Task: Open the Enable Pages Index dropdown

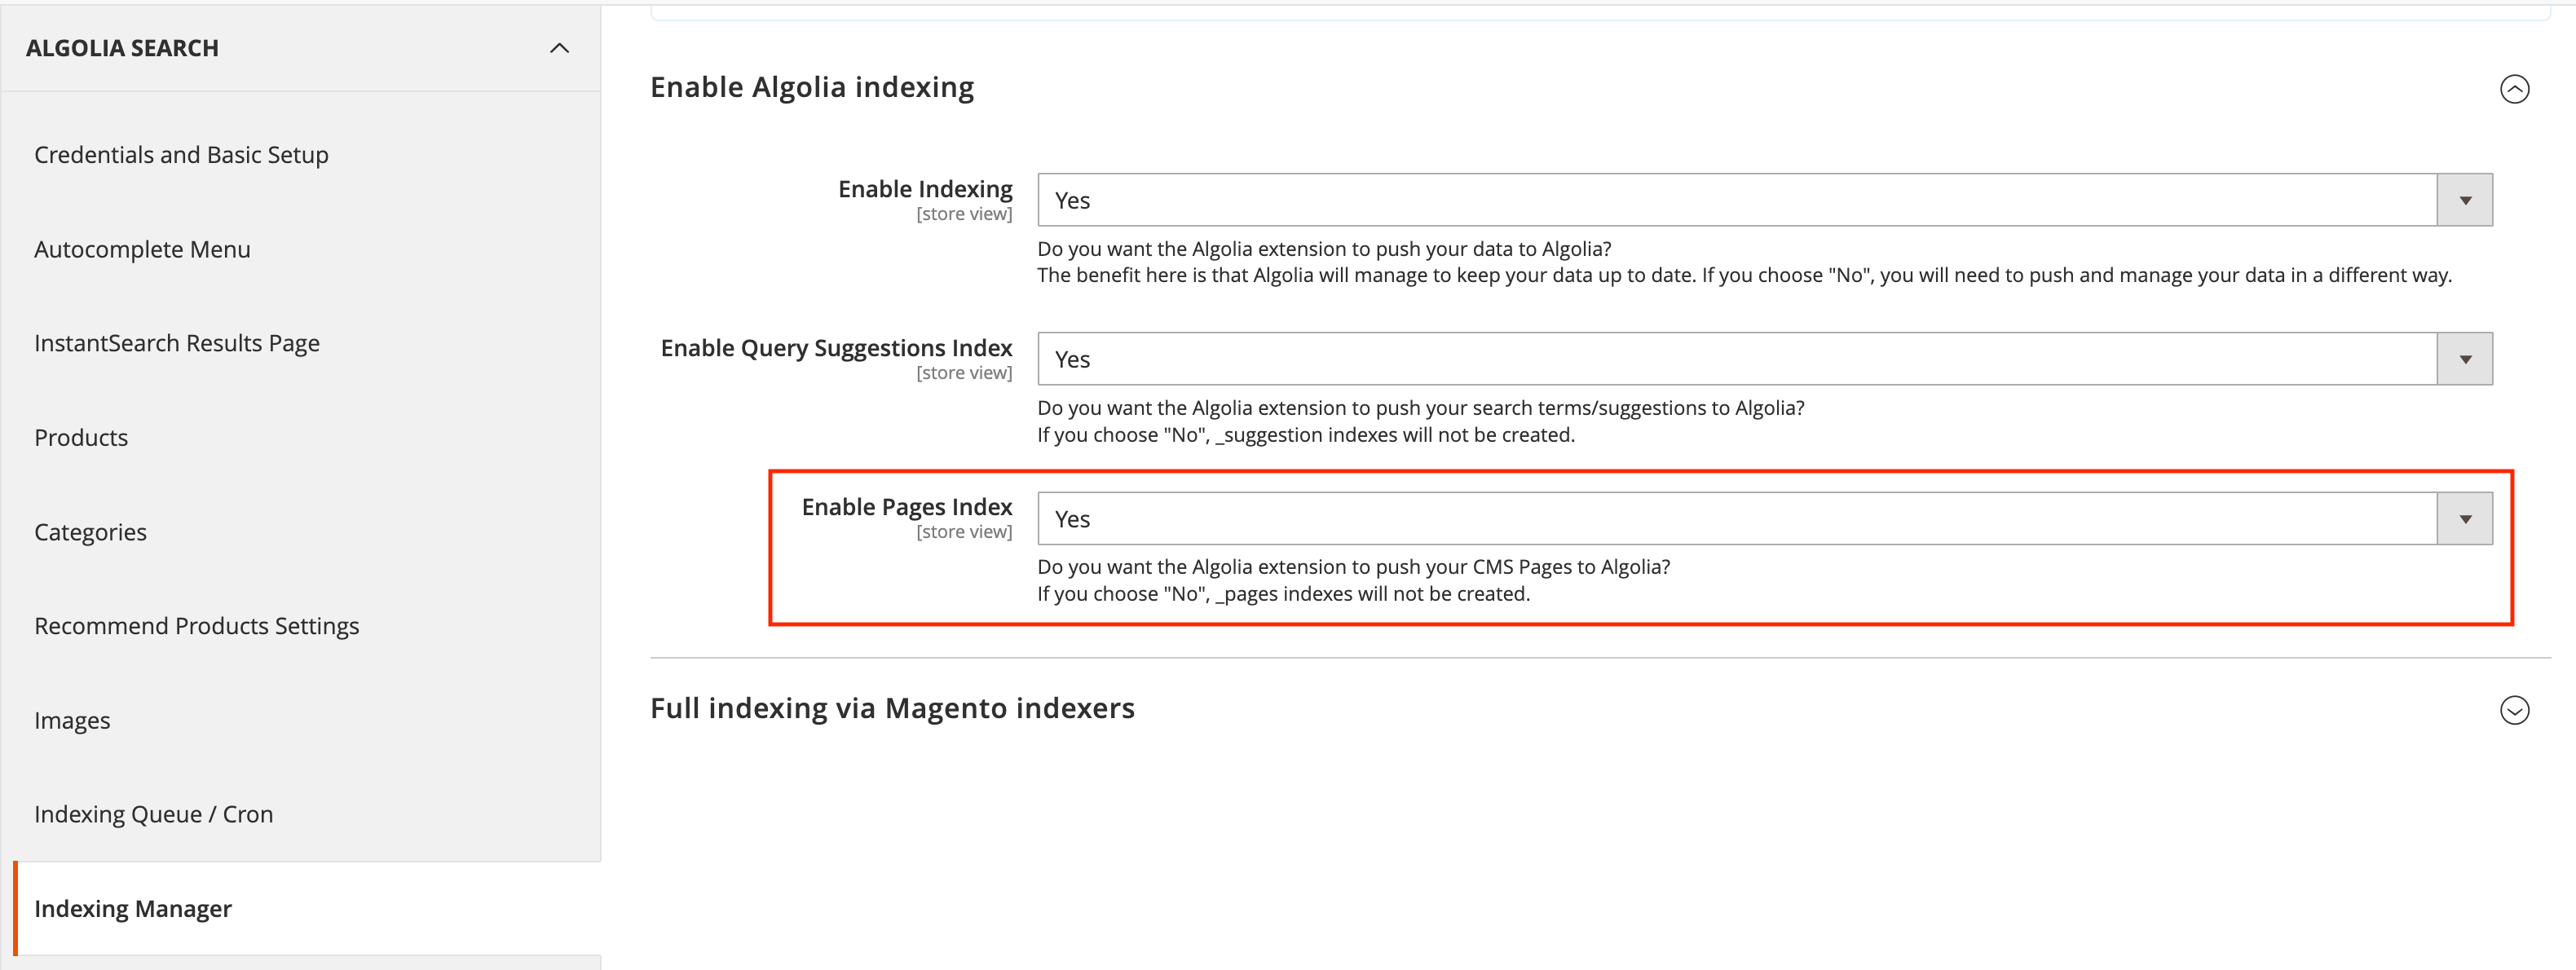Action: pyautogui.click(x=2465, y=517)
